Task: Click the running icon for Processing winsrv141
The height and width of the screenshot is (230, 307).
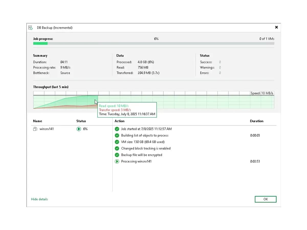Action: click(x=117, y=162)
